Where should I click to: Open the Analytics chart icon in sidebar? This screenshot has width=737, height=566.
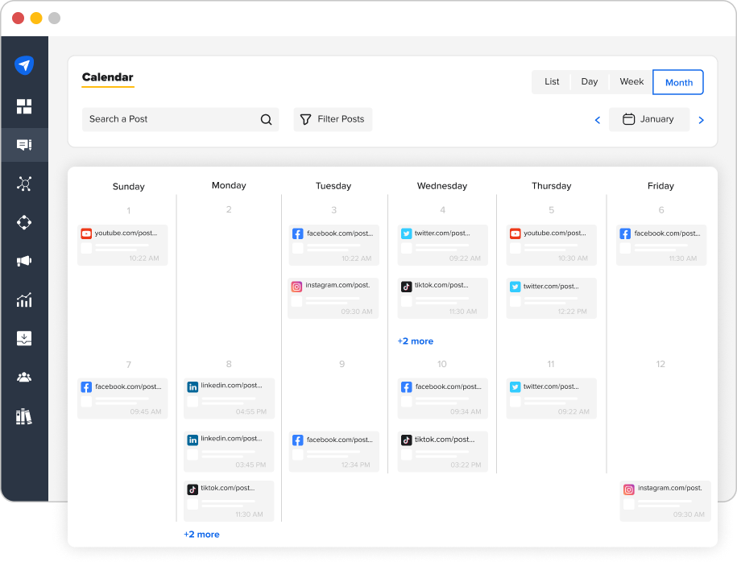tap(24, 300)
